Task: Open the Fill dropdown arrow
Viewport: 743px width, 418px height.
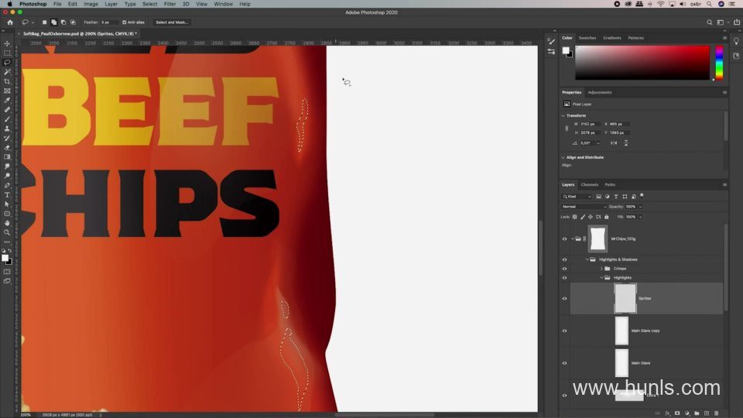Action: (640, 217)
